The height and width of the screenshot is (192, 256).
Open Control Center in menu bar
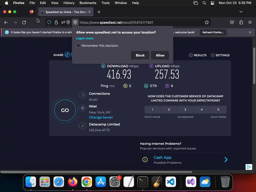[212, 3]
